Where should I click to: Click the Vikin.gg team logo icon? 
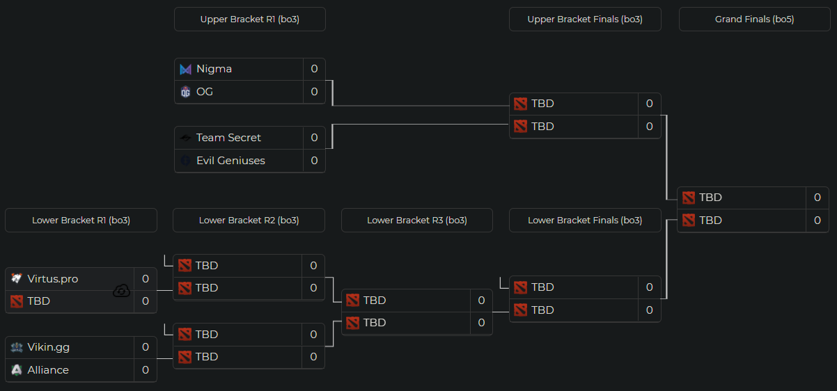coord(17,347)
